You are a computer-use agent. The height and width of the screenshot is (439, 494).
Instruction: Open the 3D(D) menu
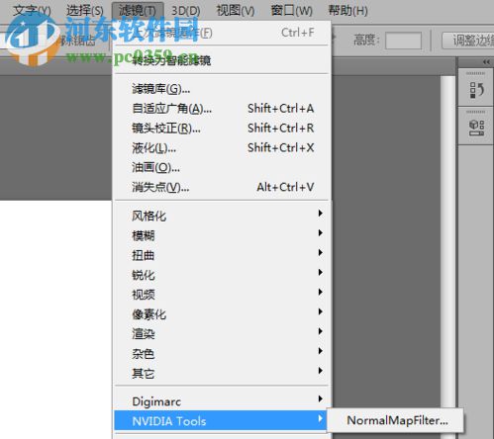(x=186, y=11)
